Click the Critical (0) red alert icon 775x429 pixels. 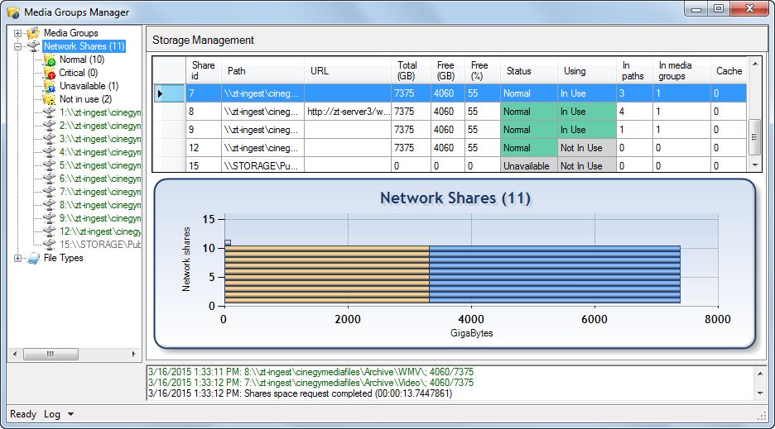coord(50,73)
